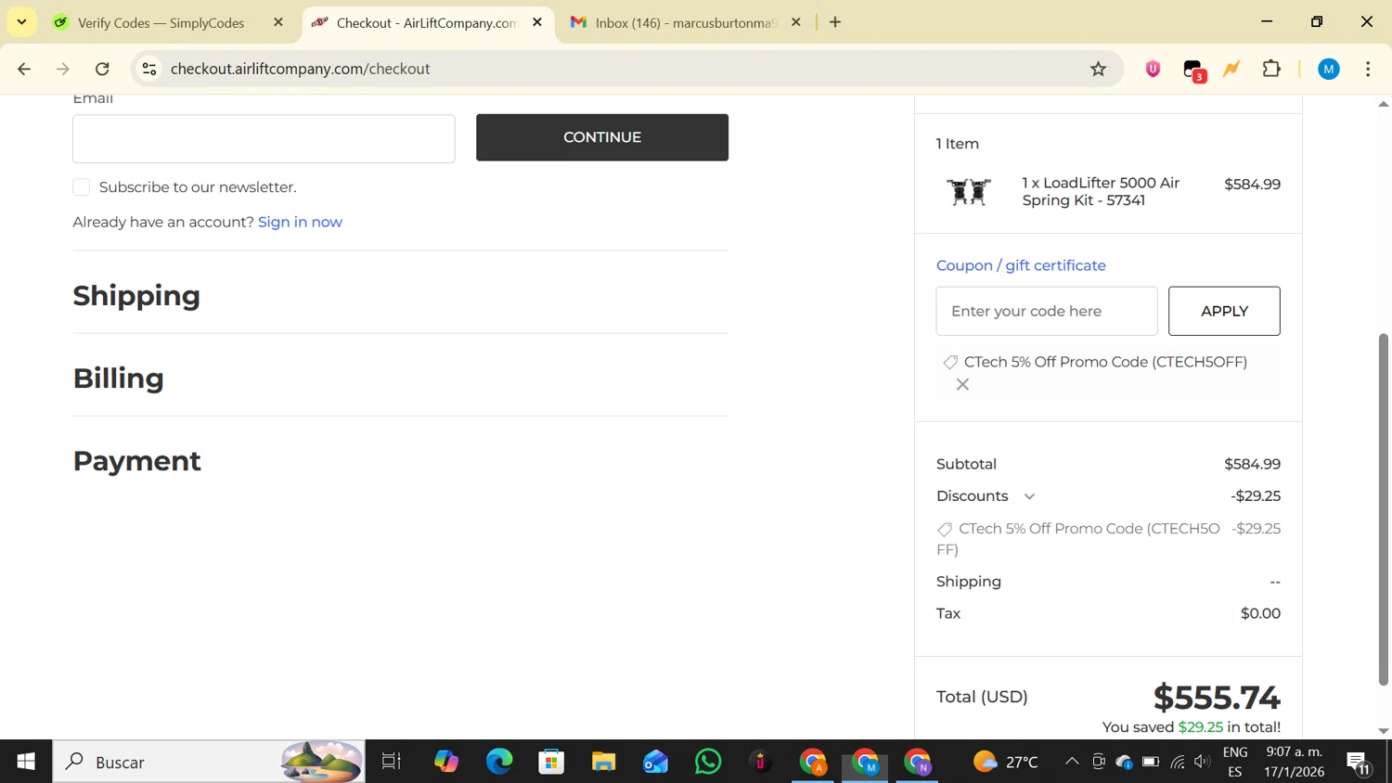
Task: Close the Checkout AirLiftCompany tab
Action: point(537,22)
